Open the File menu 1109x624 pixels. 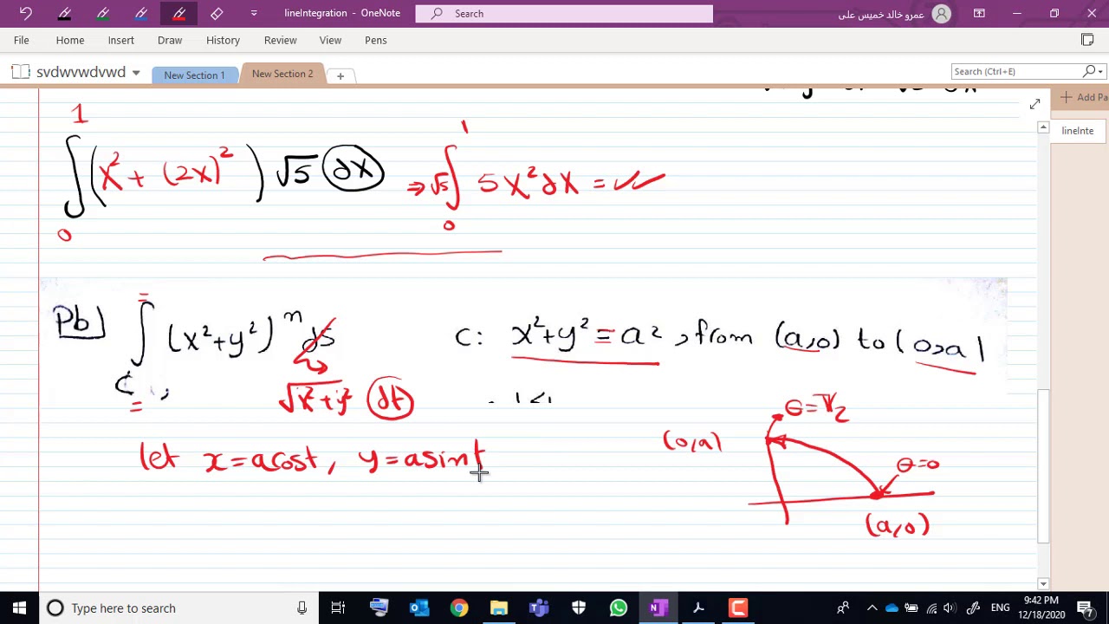(x=22, y=40)
